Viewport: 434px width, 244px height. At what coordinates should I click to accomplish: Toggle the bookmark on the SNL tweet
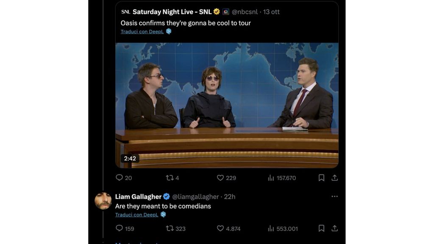pos(322,178)
